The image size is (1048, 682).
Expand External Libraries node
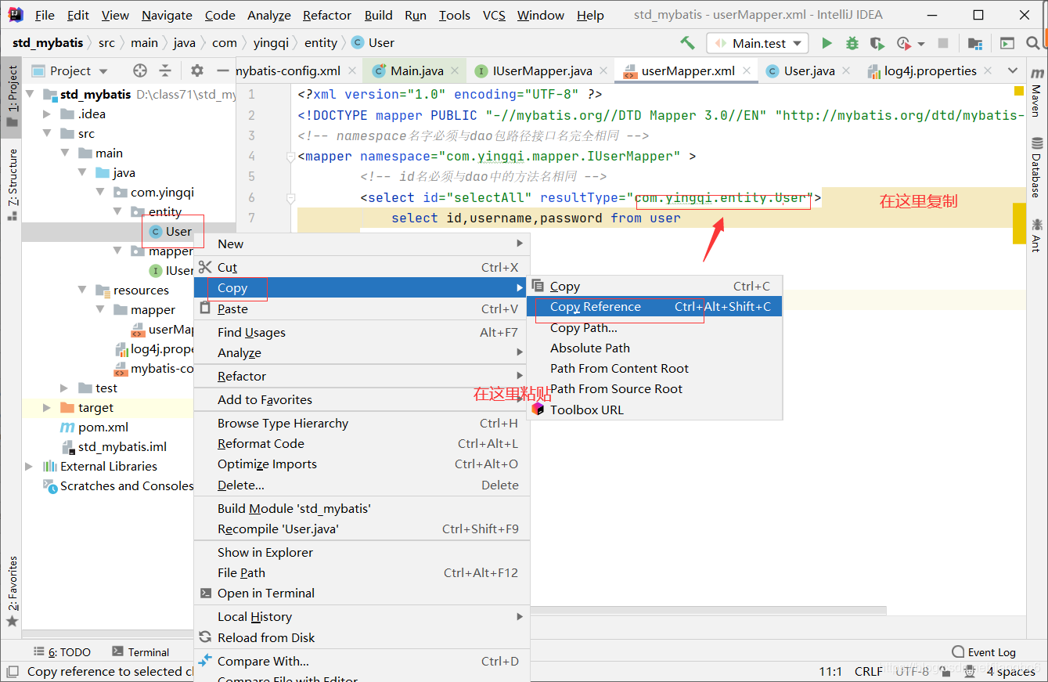point(29,467)
